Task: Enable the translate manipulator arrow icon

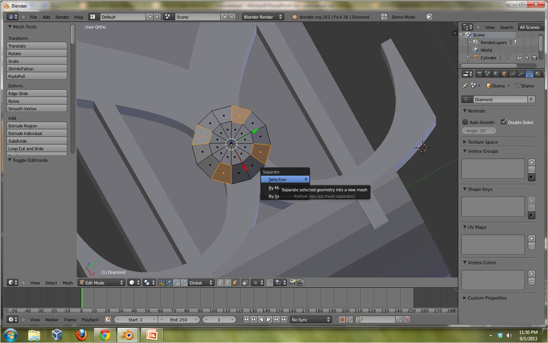Action: pyautogui.click(x=169, y=283)
